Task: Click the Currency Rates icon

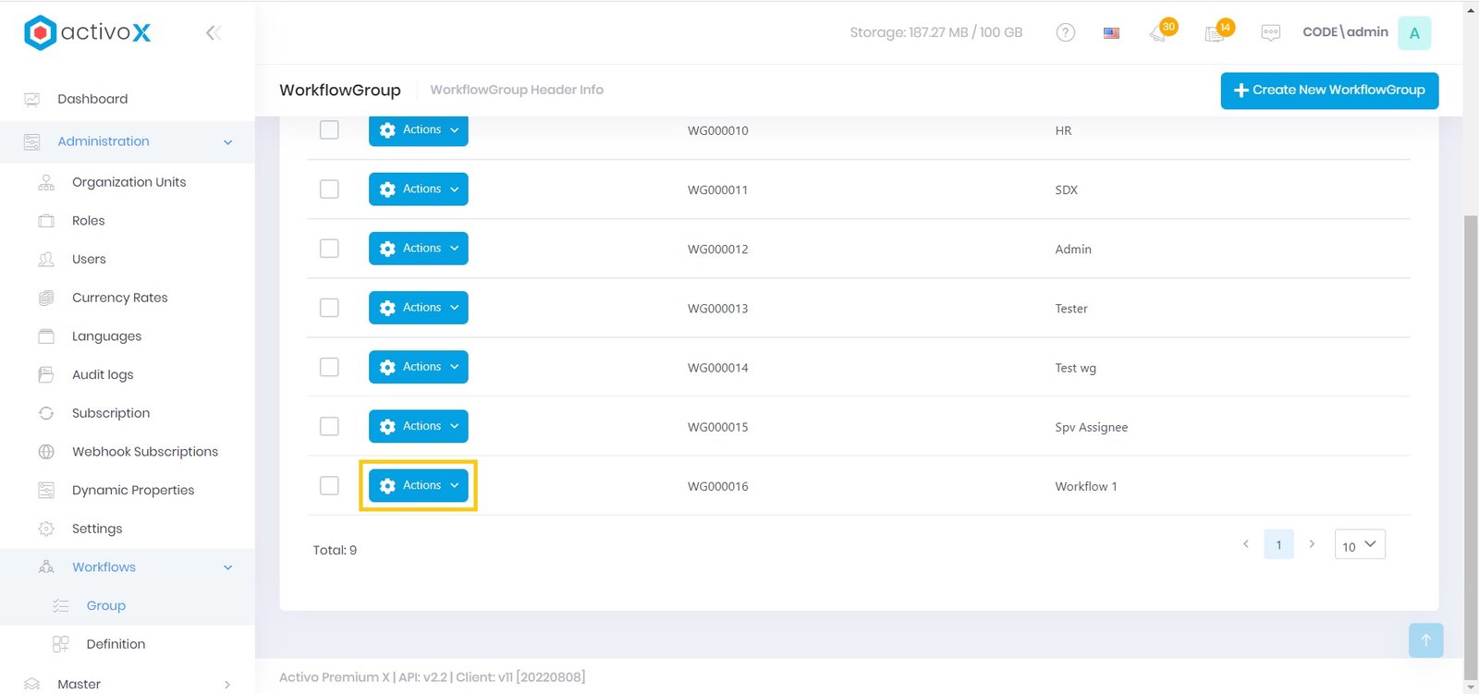Action: point(46,298)
